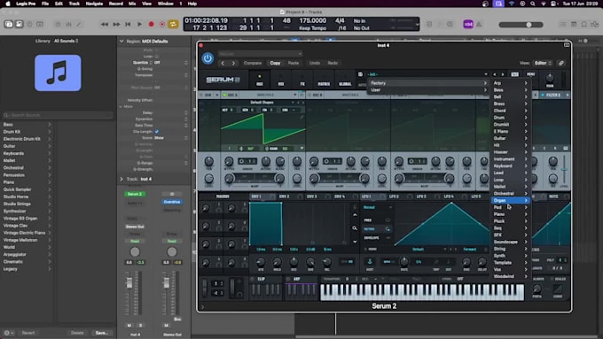Toggle the CLIP switch near keyboard
Image resolution: width=603 pixels, height=339 pixels.
click(x=252, y=279)
